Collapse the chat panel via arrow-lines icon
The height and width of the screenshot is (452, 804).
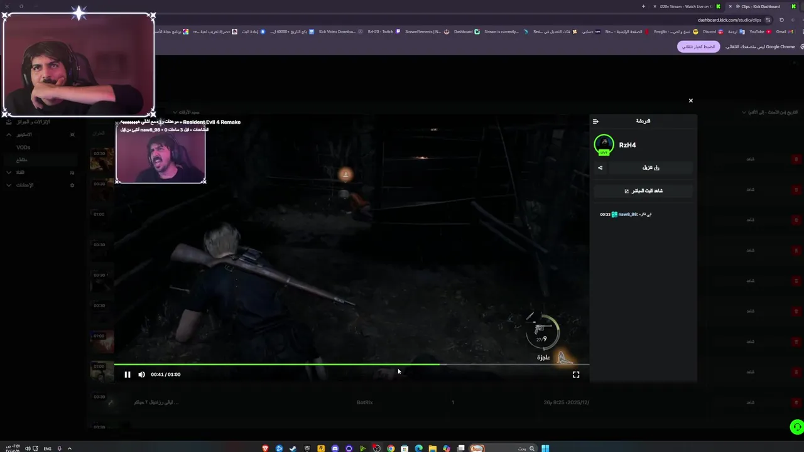(x=595, y=121)
